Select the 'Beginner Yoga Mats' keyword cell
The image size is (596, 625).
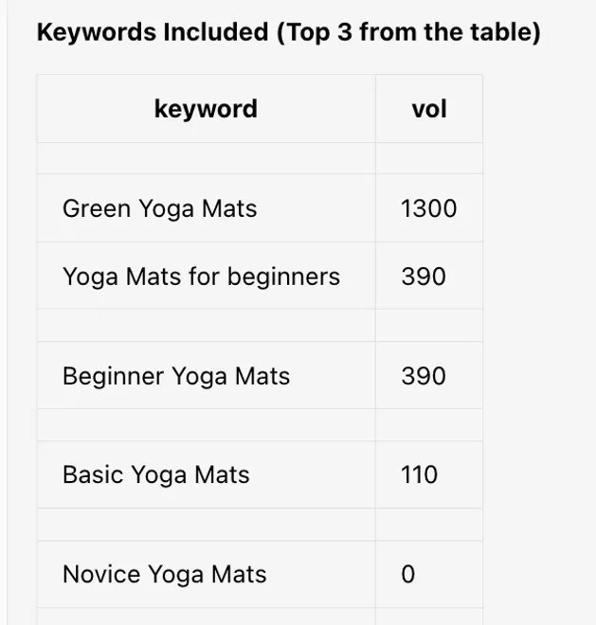pos(176,376)
